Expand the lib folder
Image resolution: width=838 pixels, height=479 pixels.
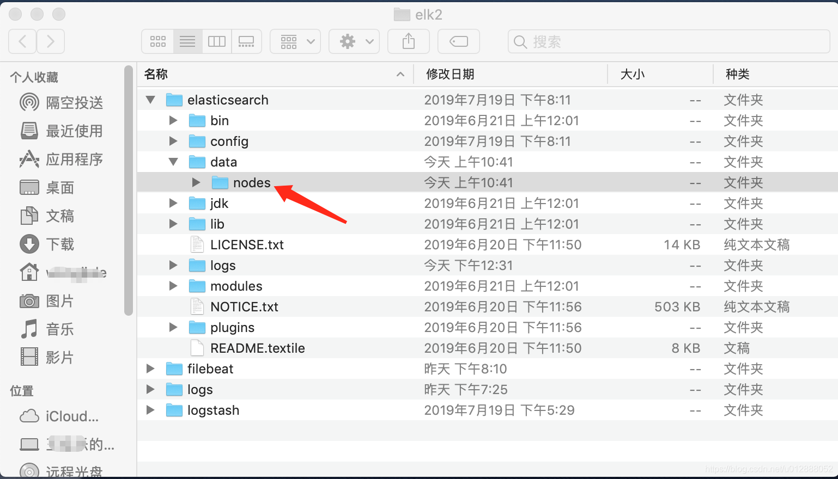pyautogui.click(x=173, y=224)
